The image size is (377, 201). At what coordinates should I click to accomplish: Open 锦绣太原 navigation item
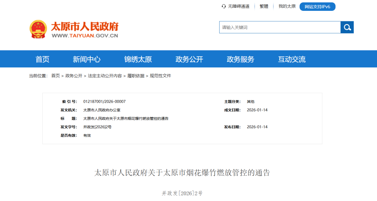(x=138, y=59)
